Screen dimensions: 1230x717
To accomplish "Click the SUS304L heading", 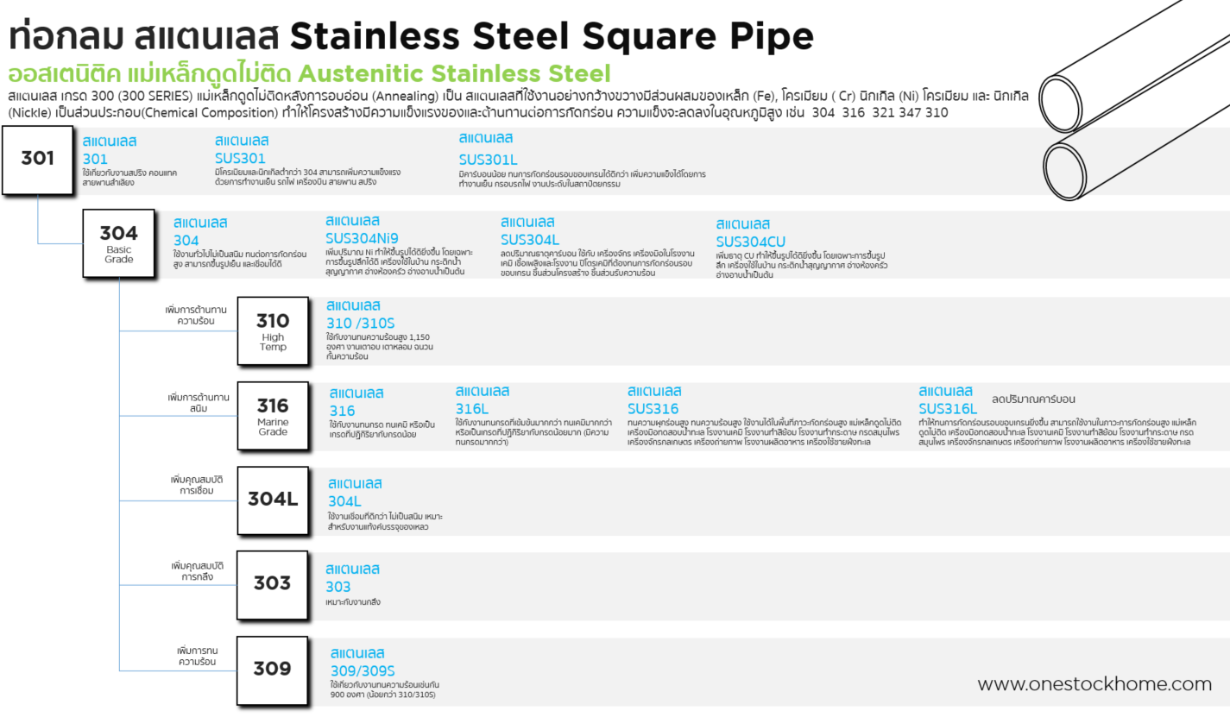I will tap(530, 240).
